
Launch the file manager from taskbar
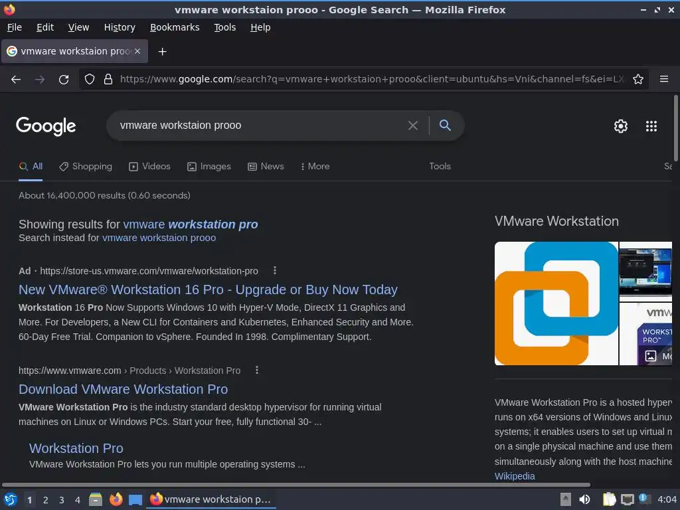pos(96,499)
